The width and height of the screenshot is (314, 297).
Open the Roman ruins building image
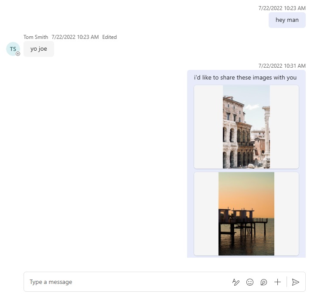pos(246,127)
